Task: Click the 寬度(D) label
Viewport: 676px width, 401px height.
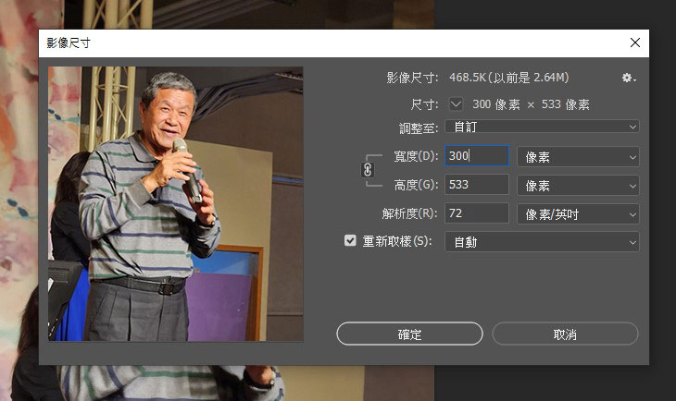Action: click(416, 156)
